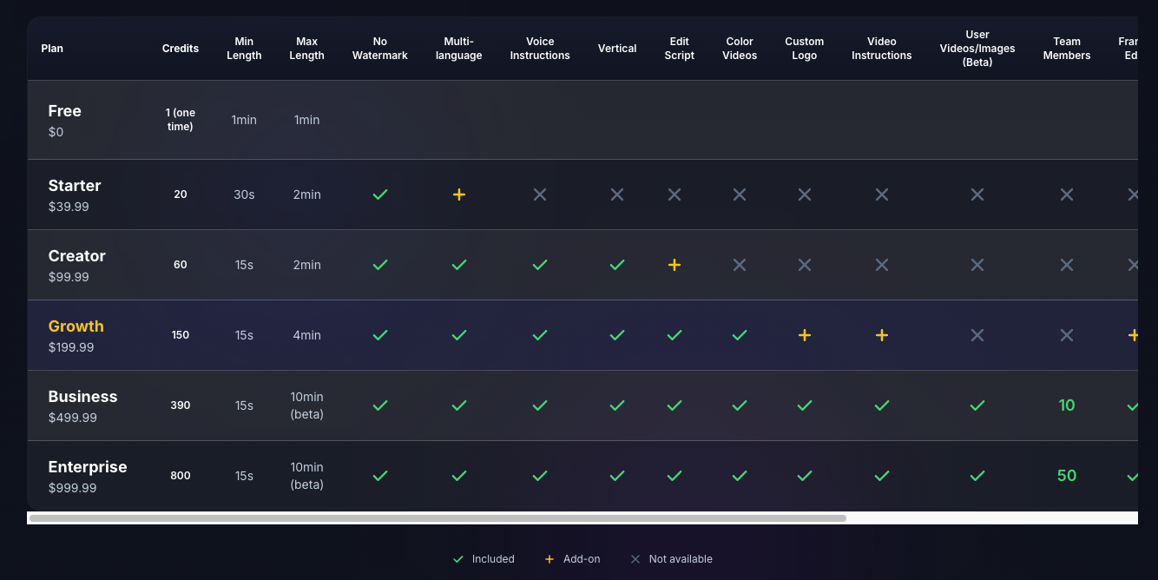
Task: Click the Add-on legend plus icon
Action: [549, 559]
